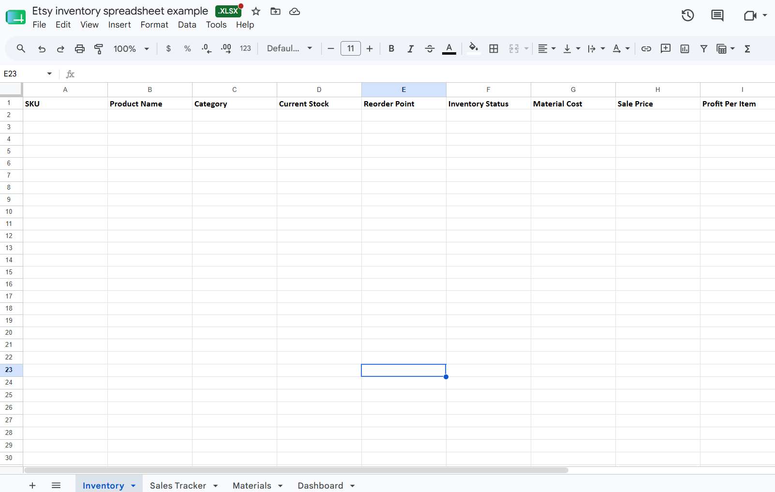The width and height of the screenshot is (775, 492).
Task: Open the search menus magnifier icon
Action: (21, 48)
